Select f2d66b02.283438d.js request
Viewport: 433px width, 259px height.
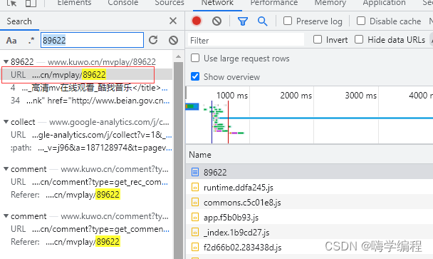pos(309,247)
